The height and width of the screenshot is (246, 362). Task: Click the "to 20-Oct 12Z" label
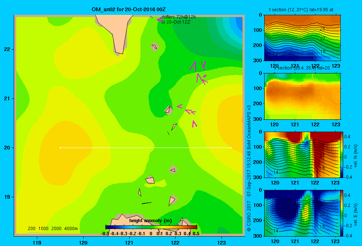(x=176, y=22)
